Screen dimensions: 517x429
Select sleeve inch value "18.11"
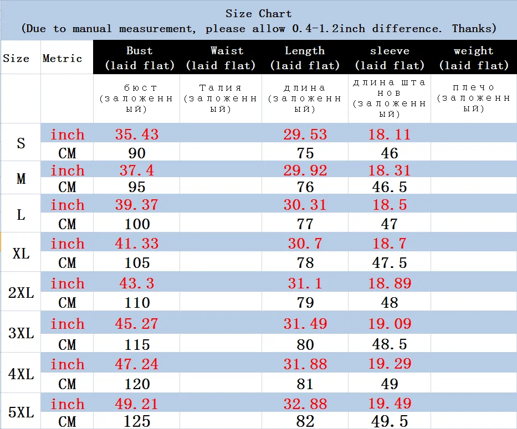tap(390, 134)
